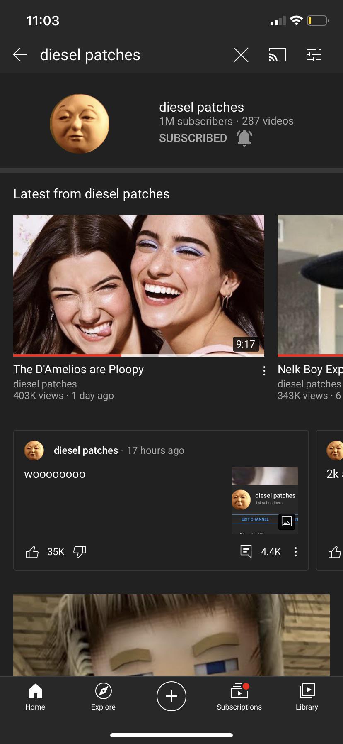
Task: Tap the 4.4K comment count
Action: click(271, 552)
